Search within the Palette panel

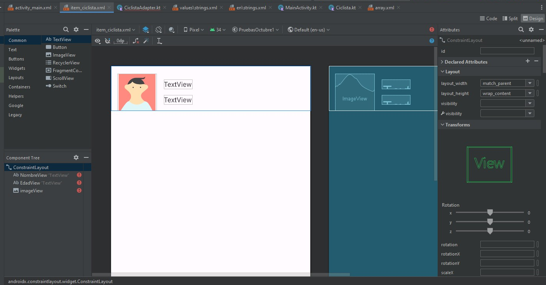(x=66, y=30)
